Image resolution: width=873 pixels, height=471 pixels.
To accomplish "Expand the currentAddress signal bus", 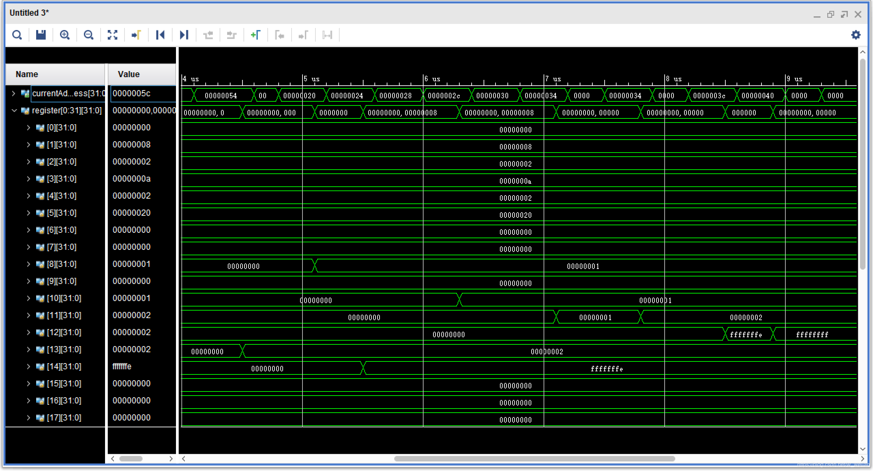I will (14, 94).
